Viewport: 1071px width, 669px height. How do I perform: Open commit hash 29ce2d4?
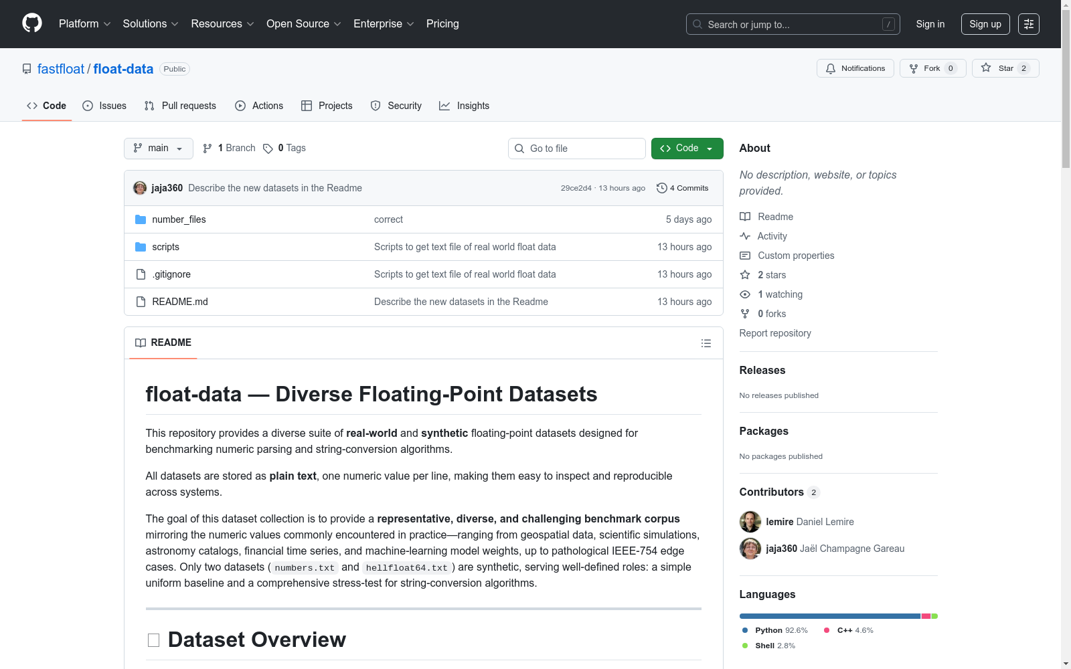(576, 188)
